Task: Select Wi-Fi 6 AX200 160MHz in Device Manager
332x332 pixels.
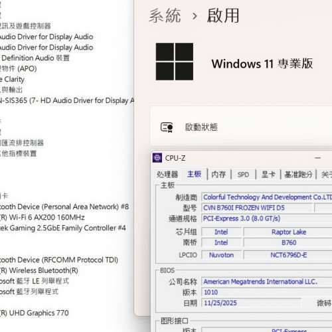Action: 42,217
